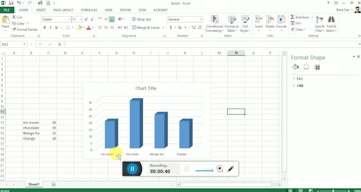The height and width of the screenshot is (192, 361).
Task: Click the recorder webcam icon
Action: pyautogui.click(x=220, y=169)
